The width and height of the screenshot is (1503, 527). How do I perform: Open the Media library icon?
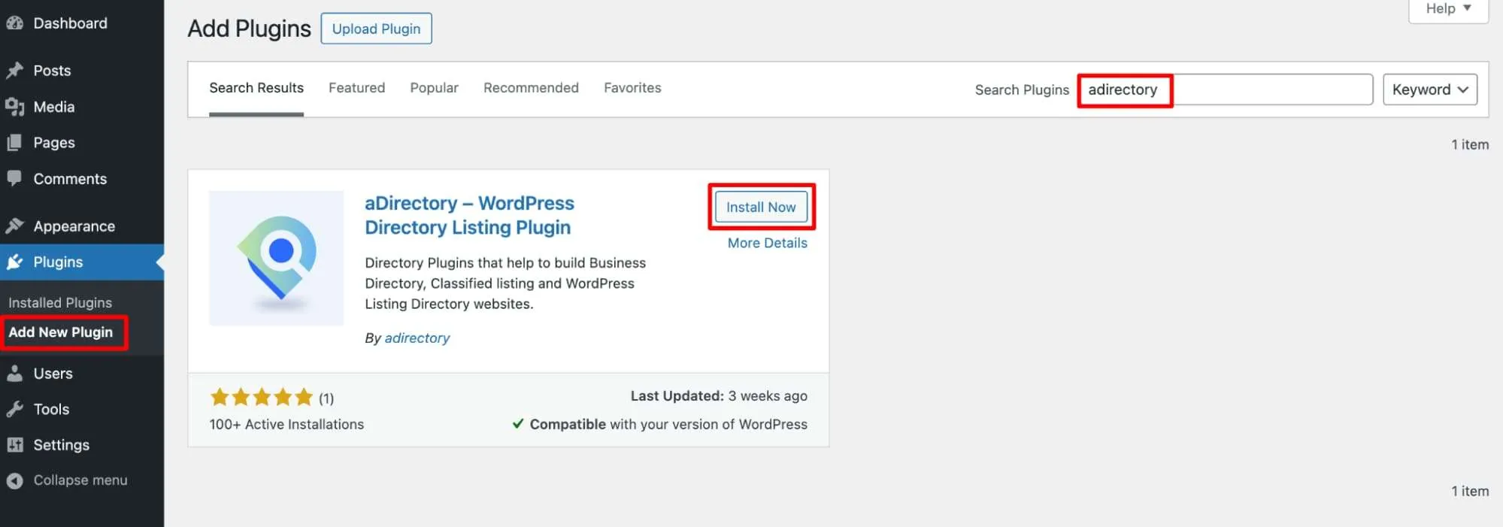14,107
